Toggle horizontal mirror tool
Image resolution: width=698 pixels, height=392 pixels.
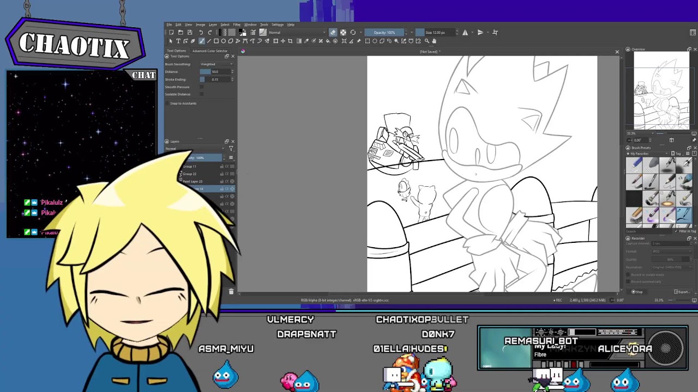click(x=465, y=32)
